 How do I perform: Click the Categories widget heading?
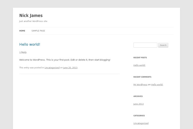click(x=139, y=116)
